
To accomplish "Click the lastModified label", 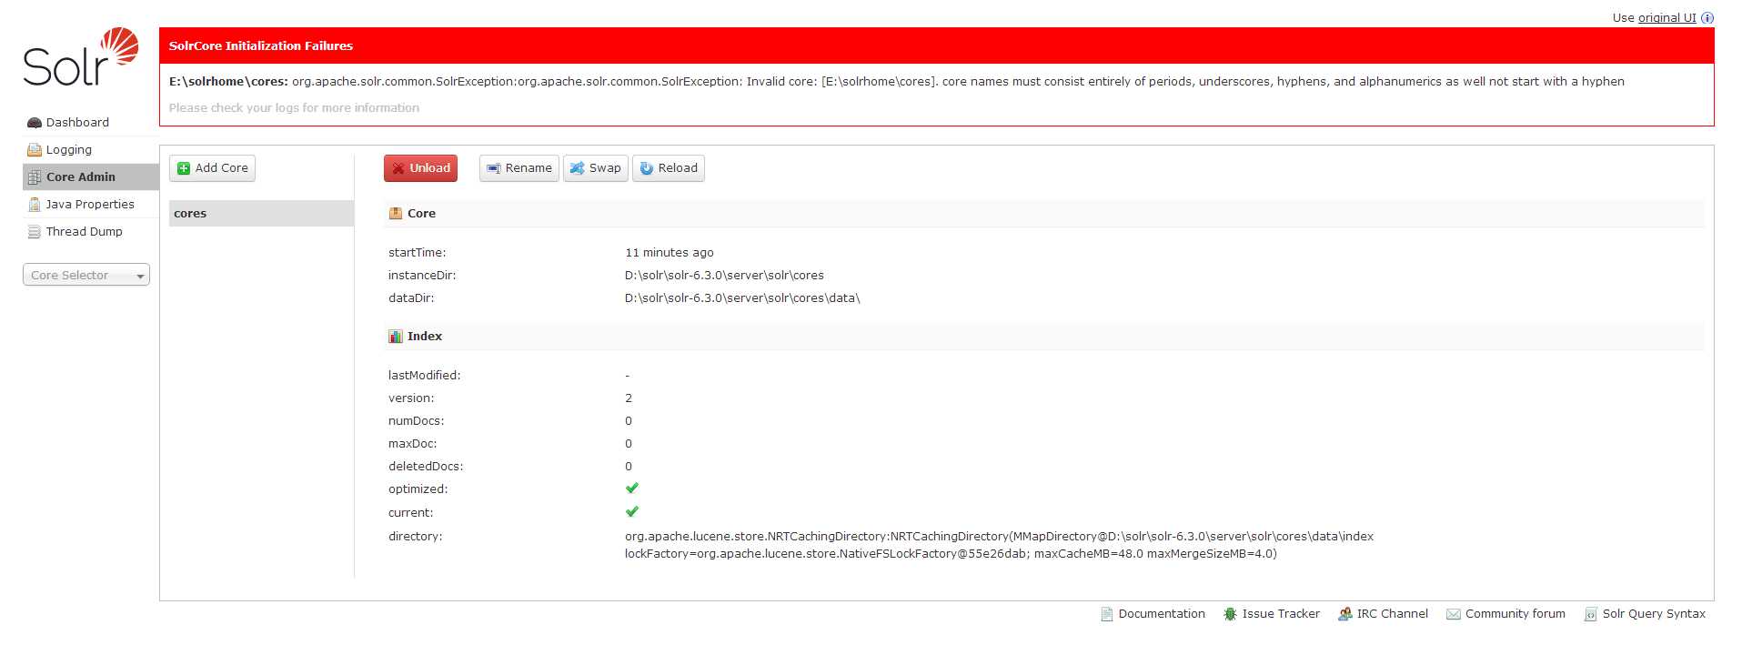I will [425, 376].
